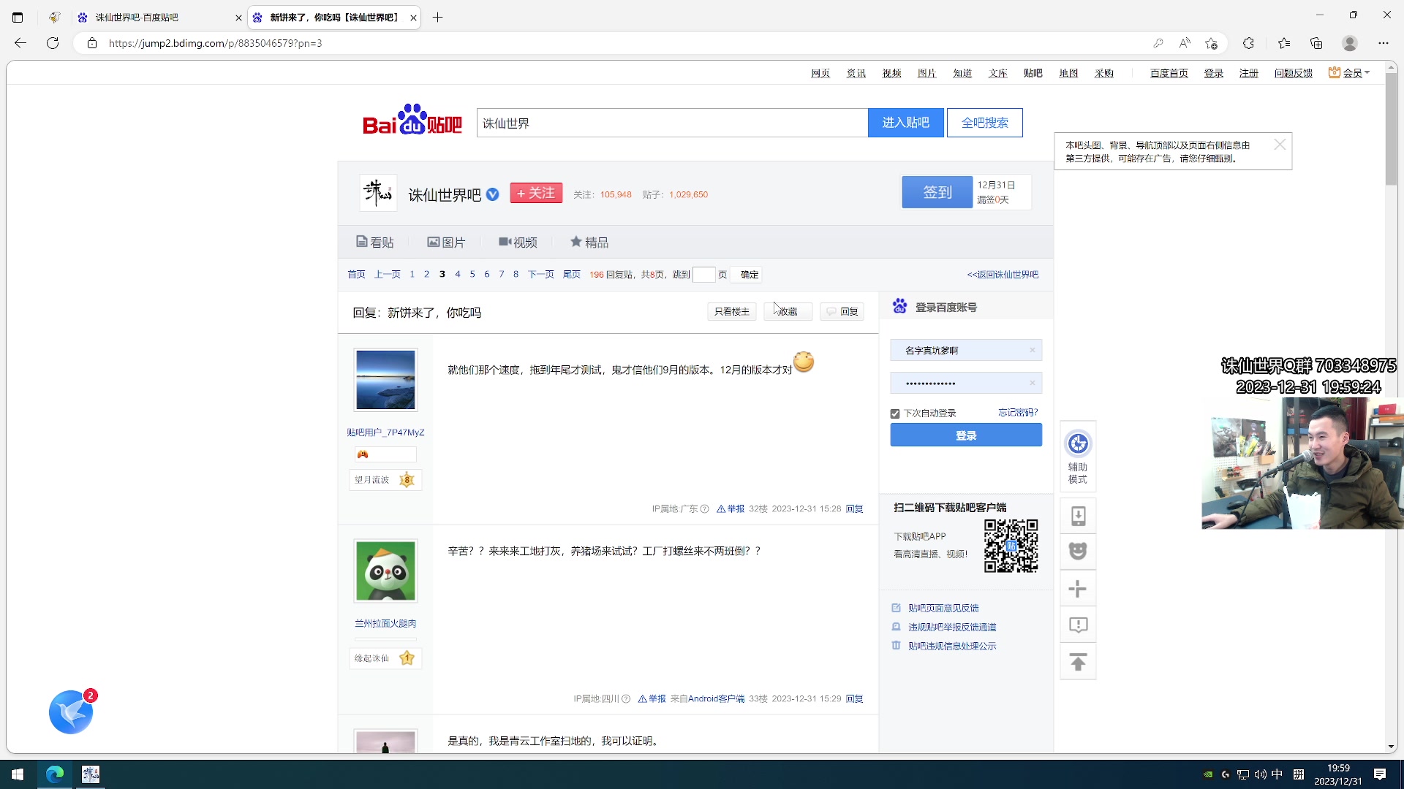Click the back-to-top arrow icon
The image size is (1404, 789).
pos(1077,661)
